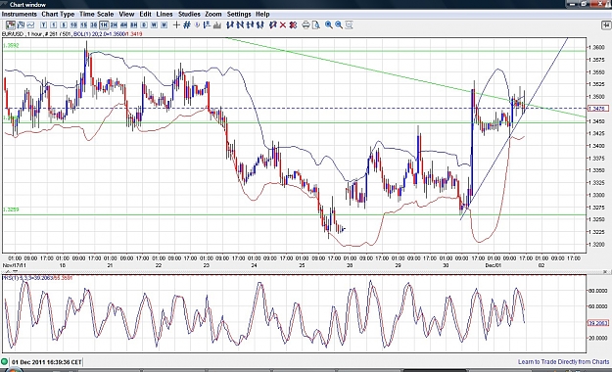Switch to 8H time scale

point(134,25)
